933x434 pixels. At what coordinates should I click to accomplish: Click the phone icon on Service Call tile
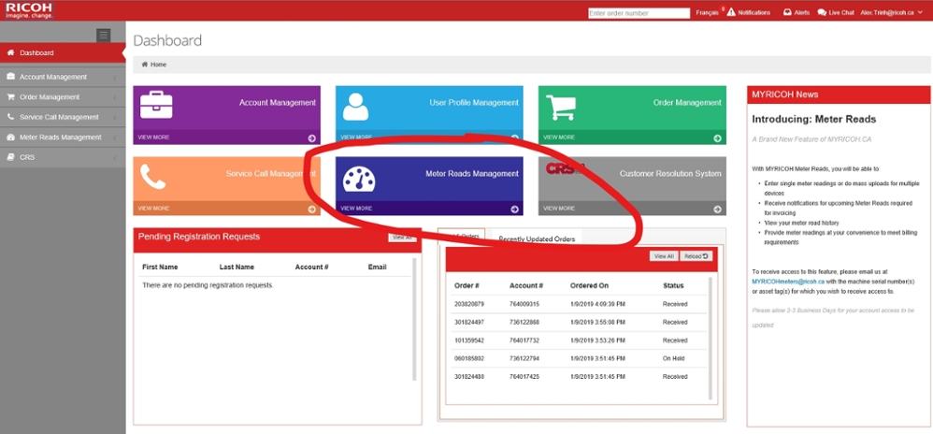coord(152,177)
